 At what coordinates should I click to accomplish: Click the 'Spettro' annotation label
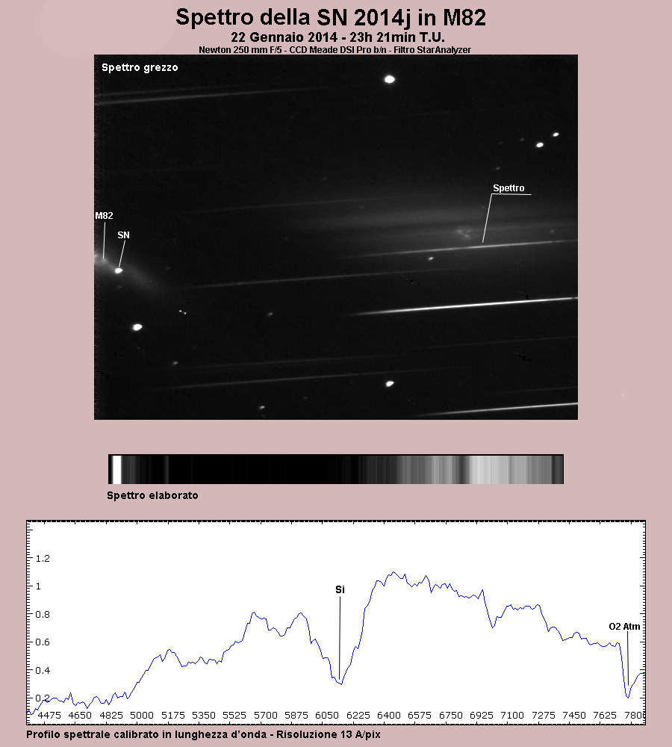(508, 188)
